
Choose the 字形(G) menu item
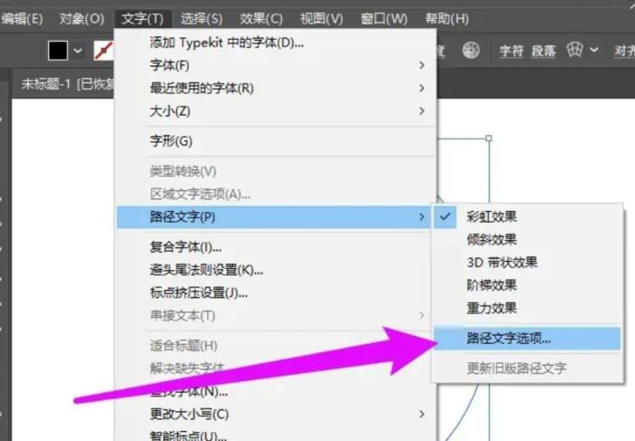[276, 141]
